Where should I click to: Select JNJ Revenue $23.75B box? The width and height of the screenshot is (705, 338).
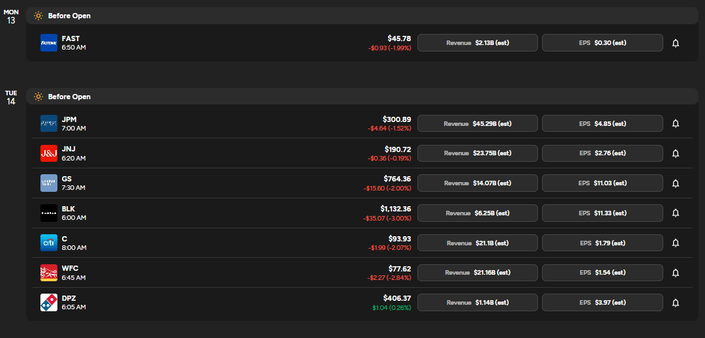pyautogui.click(x=477, y=153)
